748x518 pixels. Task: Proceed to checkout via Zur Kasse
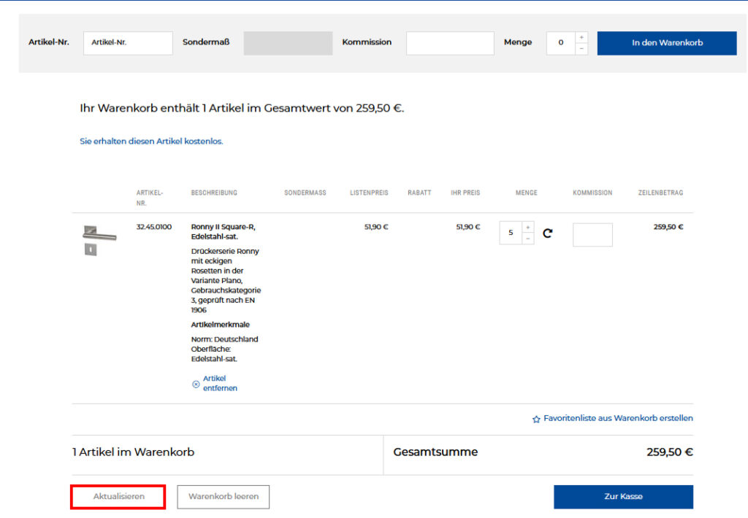tap(623, 497)
